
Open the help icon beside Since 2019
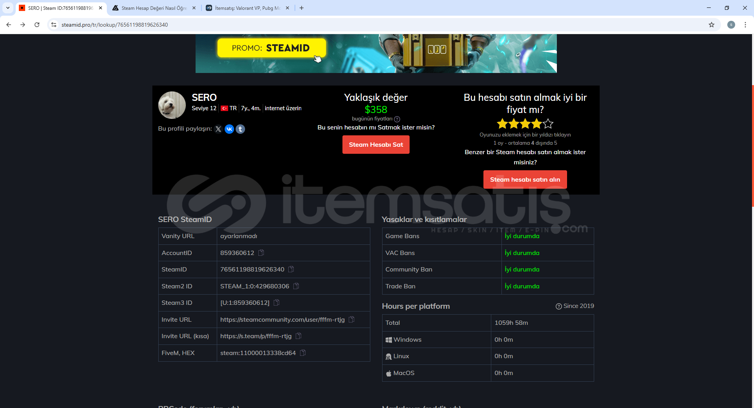pos(558,306)
